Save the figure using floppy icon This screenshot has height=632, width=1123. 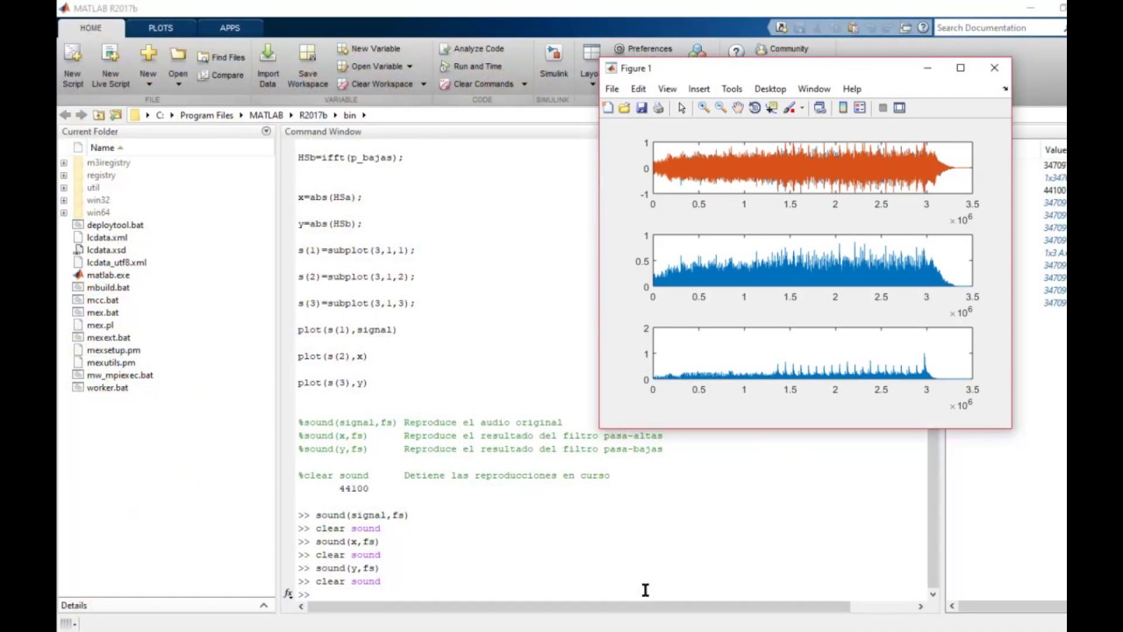[641, 108]
